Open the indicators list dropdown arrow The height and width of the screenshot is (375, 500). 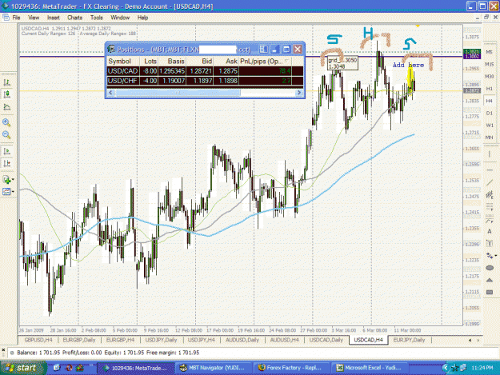coord(13,180)
